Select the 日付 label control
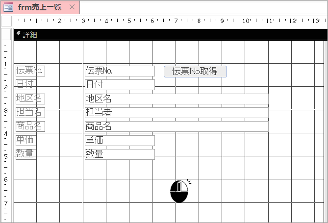 click(x=26, y=85)
